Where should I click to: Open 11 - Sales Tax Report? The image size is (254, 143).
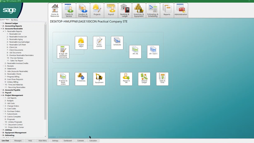pos(15,61)
